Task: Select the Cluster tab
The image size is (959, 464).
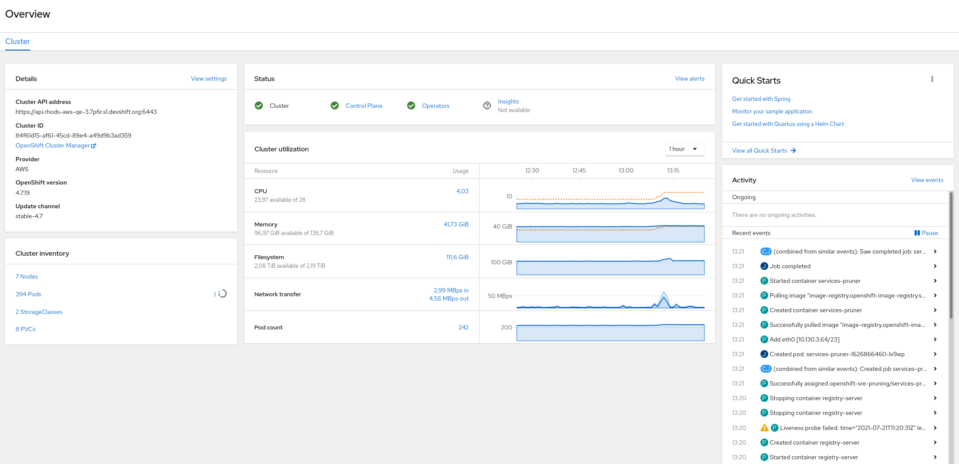Action: (18, 41)
